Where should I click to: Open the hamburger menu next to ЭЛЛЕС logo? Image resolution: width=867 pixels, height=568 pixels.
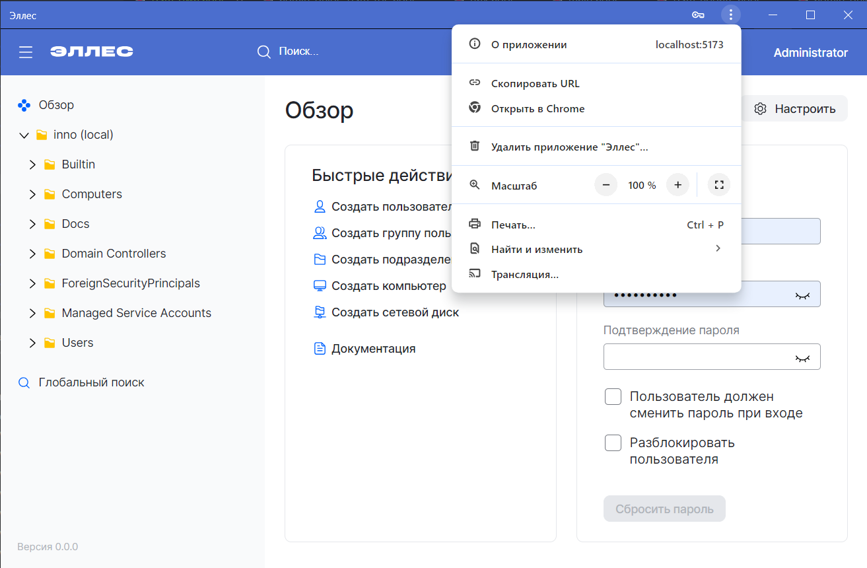pos(25,52)
